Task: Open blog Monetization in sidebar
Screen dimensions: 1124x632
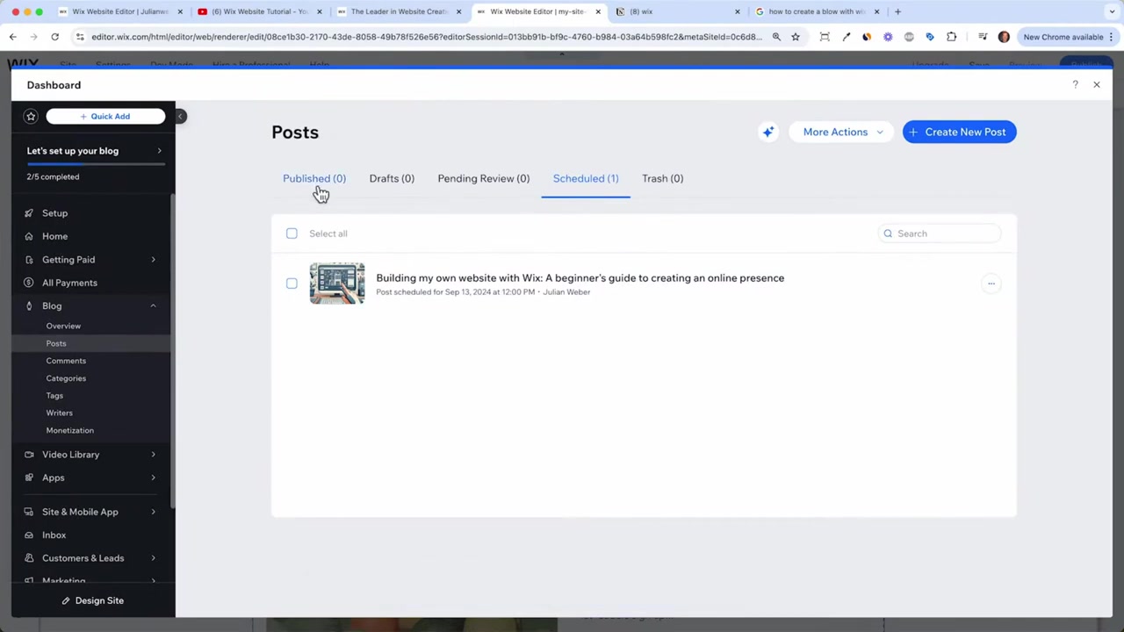Action: pyautogui.click(x=69, y=430)
